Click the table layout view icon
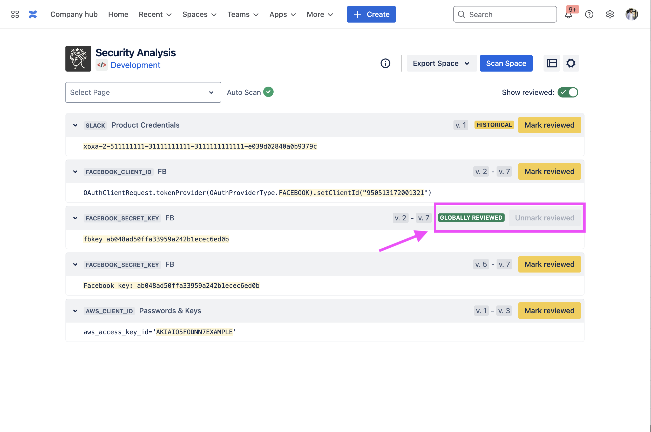Image resolution: width=651 pixels, height=432 pixels. [x=552, y=63]
